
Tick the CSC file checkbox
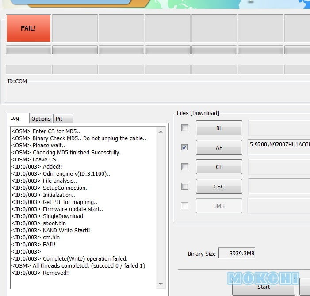(x=185, y=186)
